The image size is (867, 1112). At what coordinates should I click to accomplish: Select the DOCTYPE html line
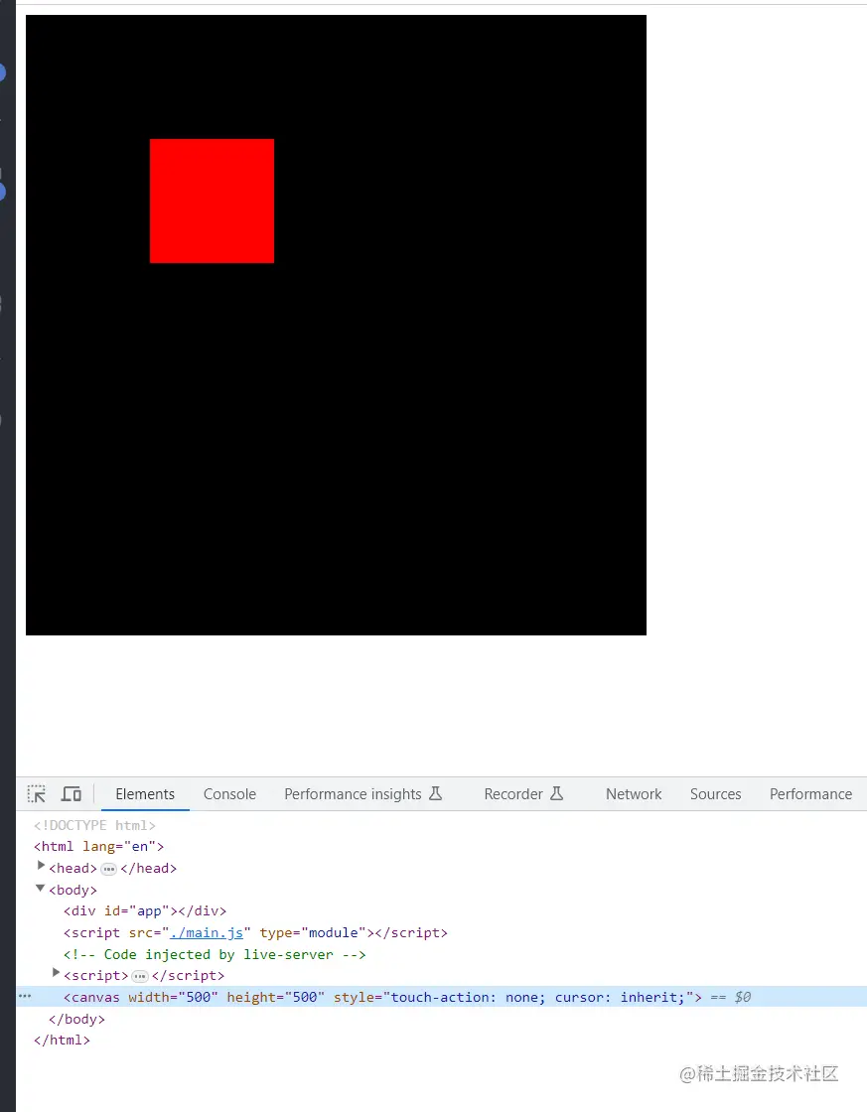pyautogui.click(x=94, y=825)
